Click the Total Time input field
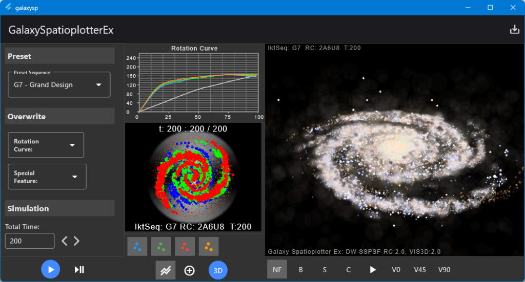This screenshot has width=525, height=282. 30,241
